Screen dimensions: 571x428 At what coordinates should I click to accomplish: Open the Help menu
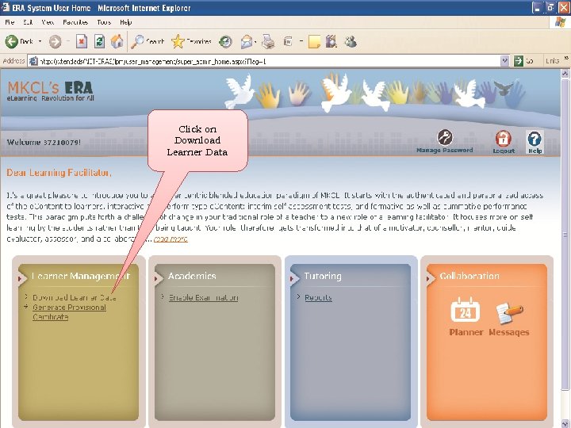[x=125, y=22]
